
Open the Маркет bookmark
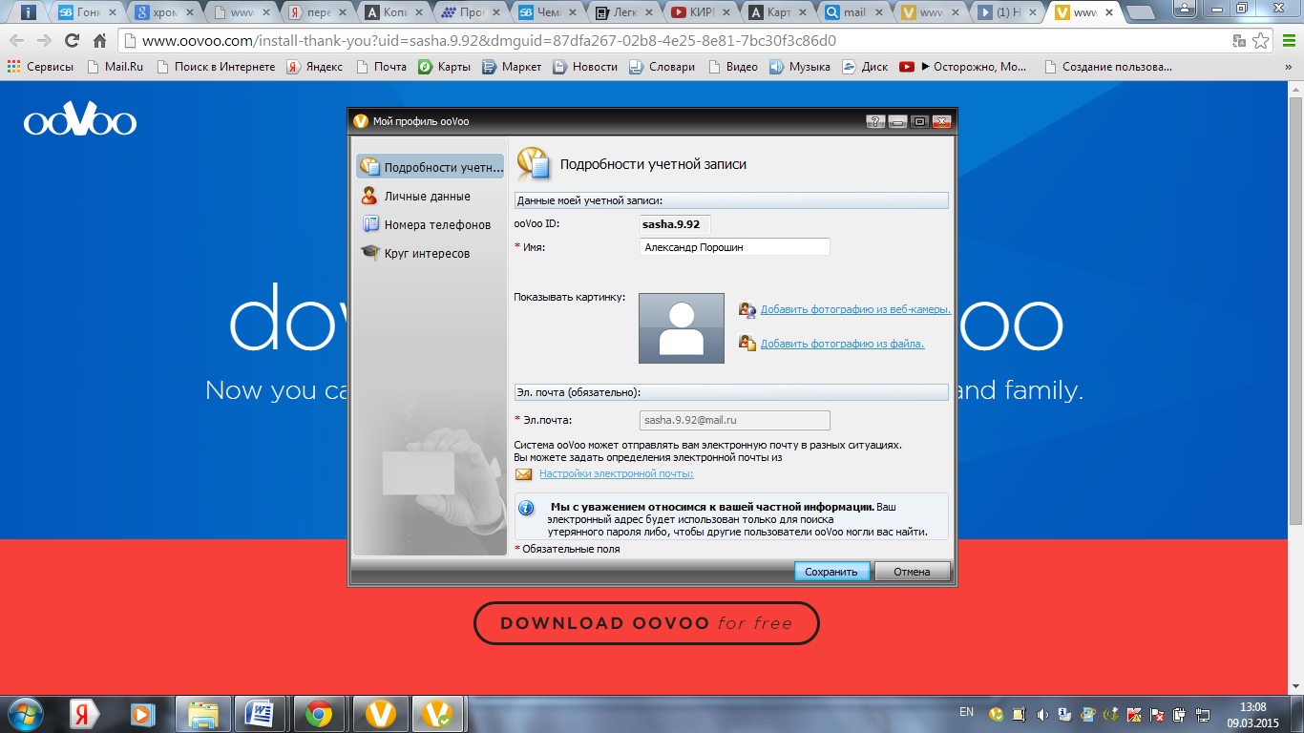point(512,67)
